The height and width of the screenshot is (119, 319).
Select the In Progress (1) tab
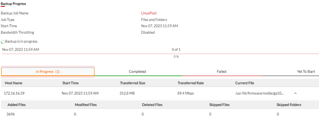48,72
